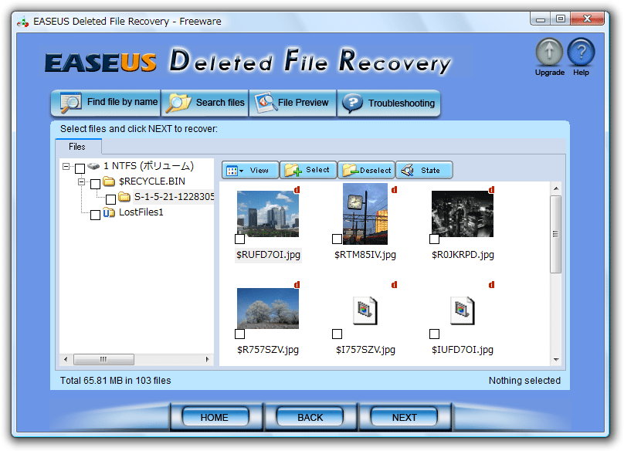Check the LostFiles1 checkbox
The width and height of the screenshot is (624, 451).
pos(95,215)
